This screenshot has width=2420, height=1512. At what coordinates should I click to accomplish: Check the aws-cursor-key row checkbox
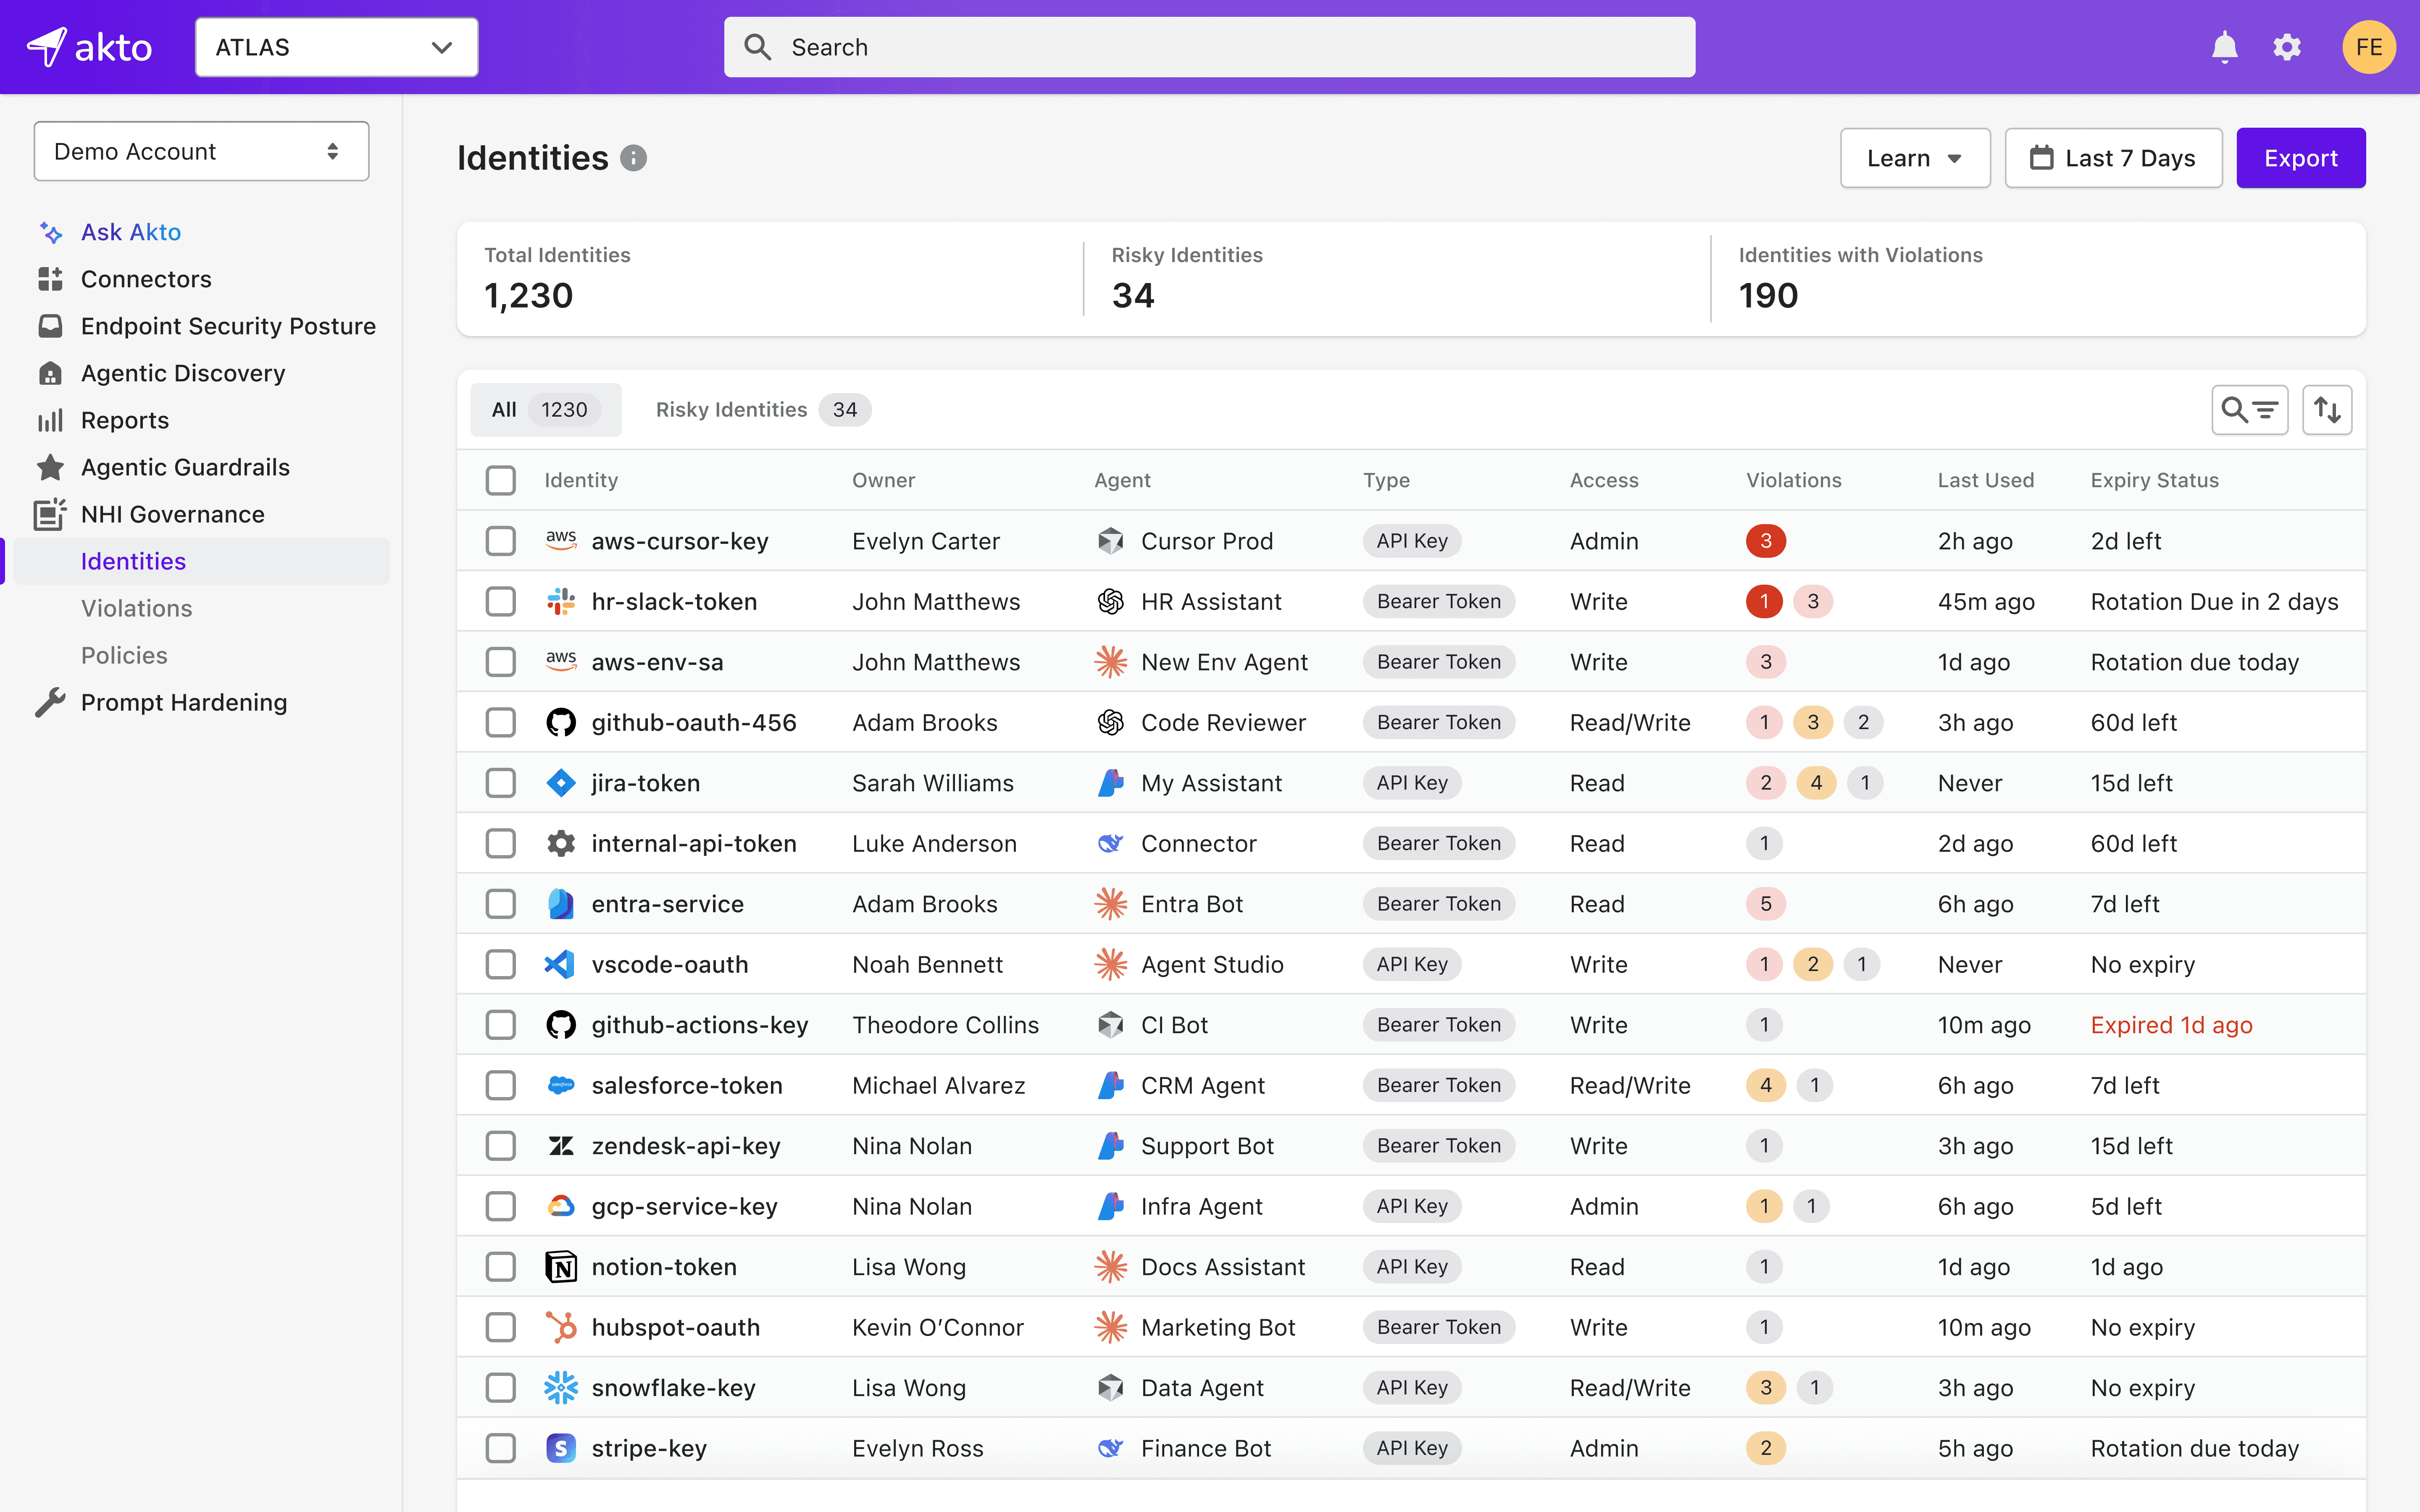(x=500, y=541)
